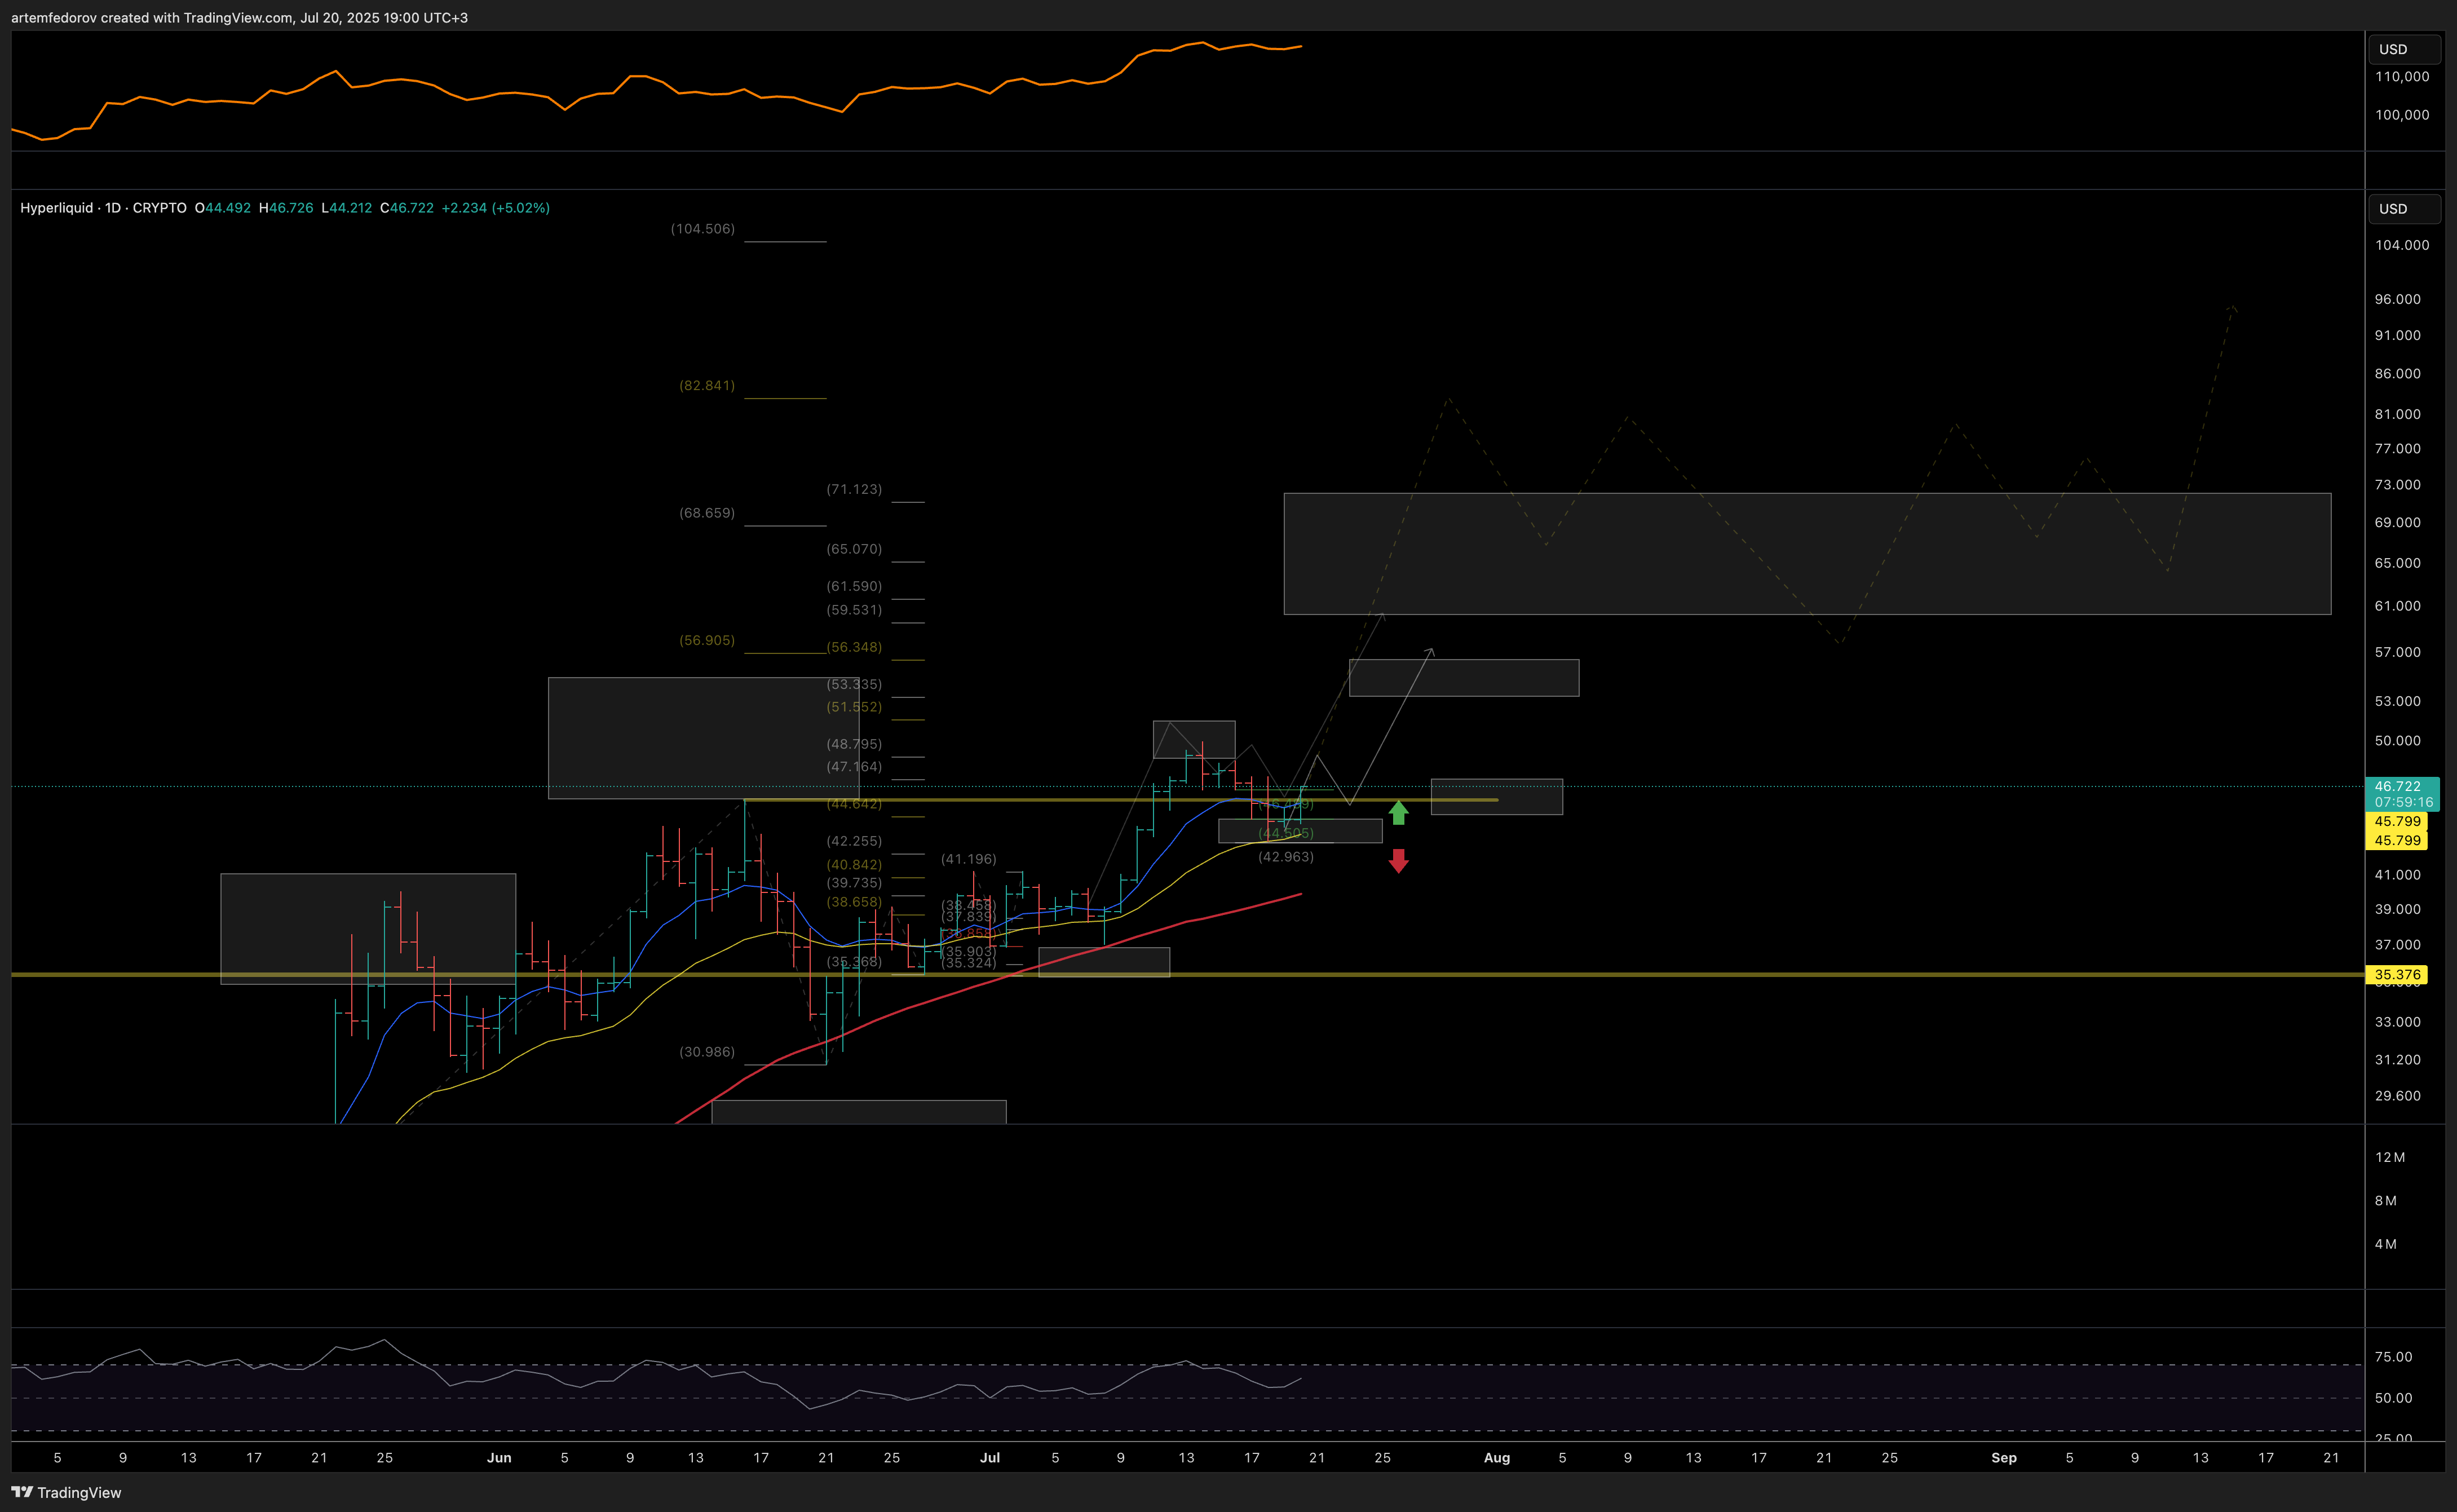Click the Jul label on the time axis
The width and height of the screenshot is (2457, 1512).
point(990,1458)
